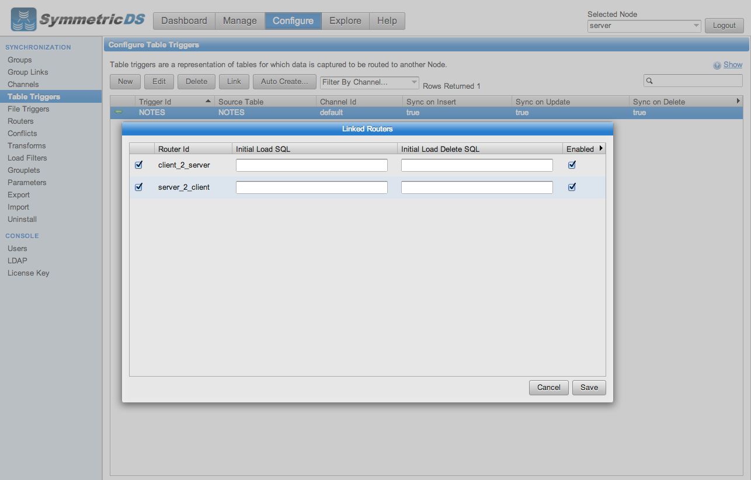Uncheck the server_2_client row selection checkbox
Screen dimensions: 751x480
tap(138, 187)
